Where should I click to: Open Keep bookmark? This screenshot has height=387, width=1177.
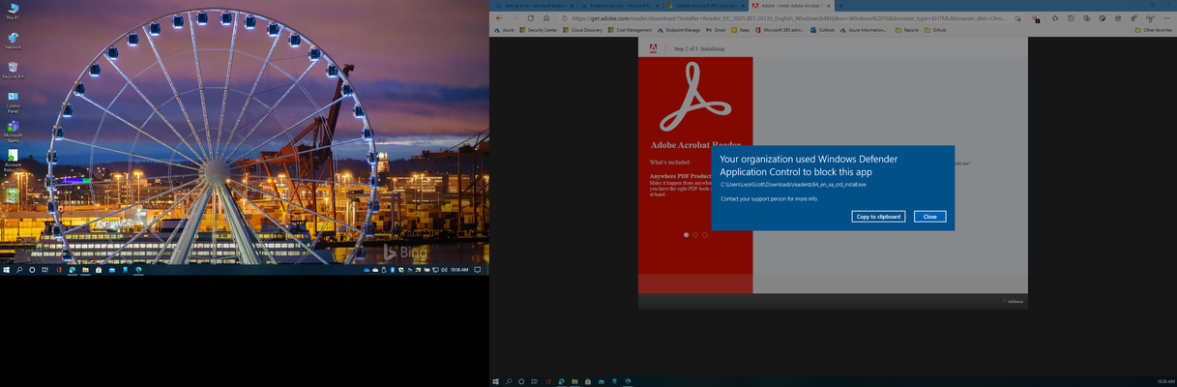point(741,30)
